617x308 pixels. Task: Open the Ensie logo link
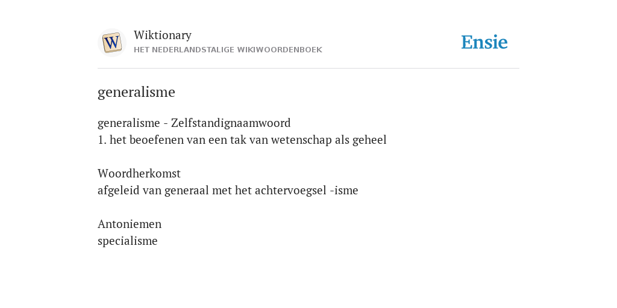484,42
